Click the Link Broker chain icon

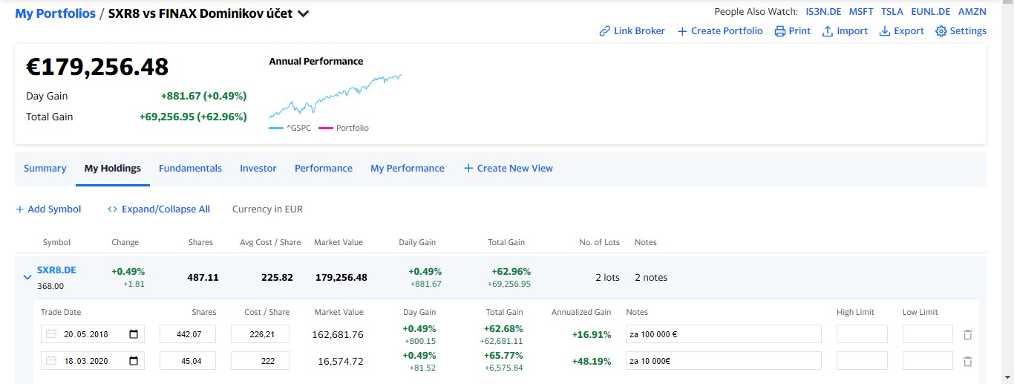604,31
